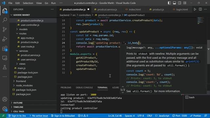The height and width of the screenshot is (118, 210).
Task: Open Remote Explorer view
Action: click(5, 58)
